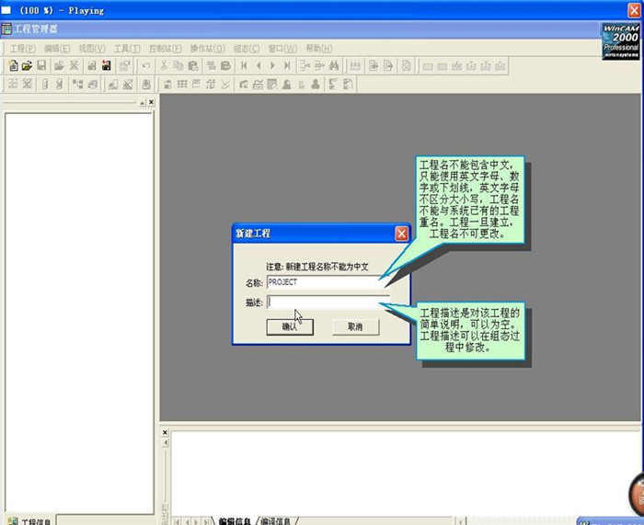Screen dimensions: 644x525
Task: Click the Save floppy disk icon
Action: pos(41,65)
